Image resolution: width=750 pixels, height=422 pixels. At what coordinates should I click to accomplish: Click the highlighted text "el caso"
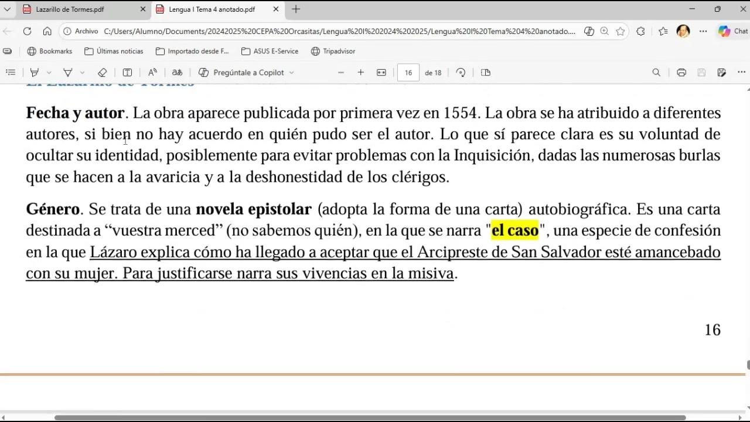click(515, 230)
